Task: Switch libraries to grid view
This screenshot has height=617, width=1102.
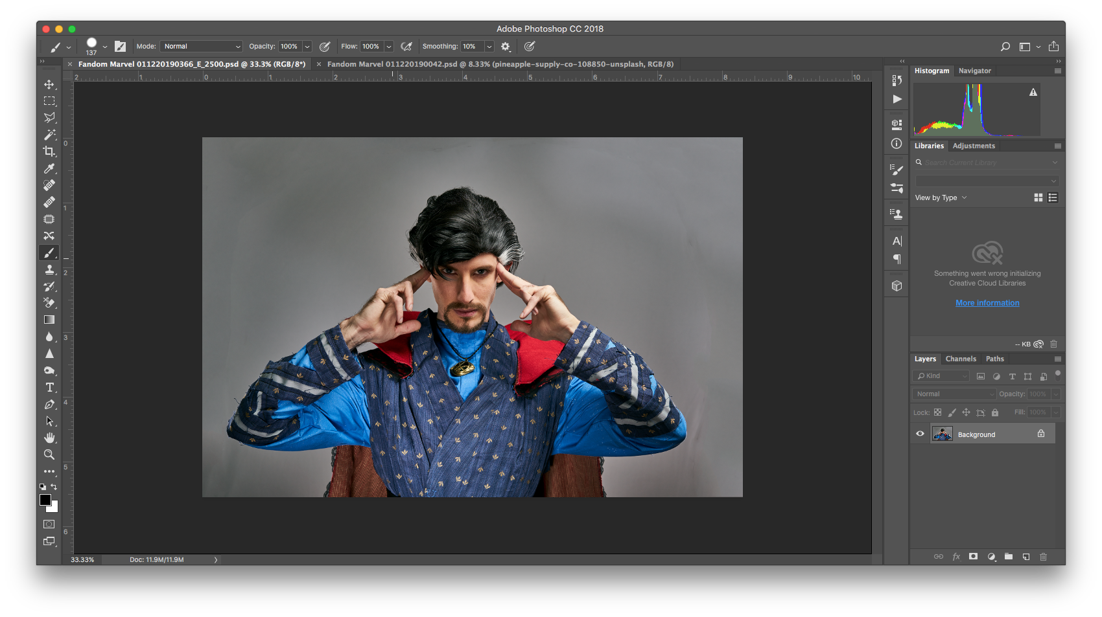Action: point(1038,197)
